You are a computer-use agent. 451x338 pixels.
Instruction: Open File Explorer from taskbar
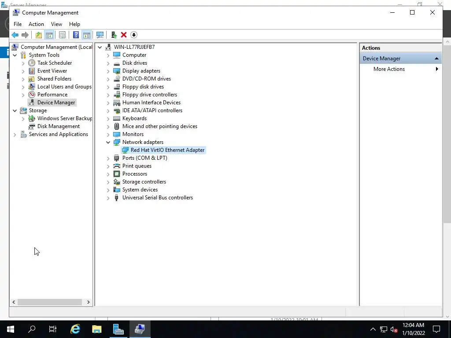(x=96, y=329)
